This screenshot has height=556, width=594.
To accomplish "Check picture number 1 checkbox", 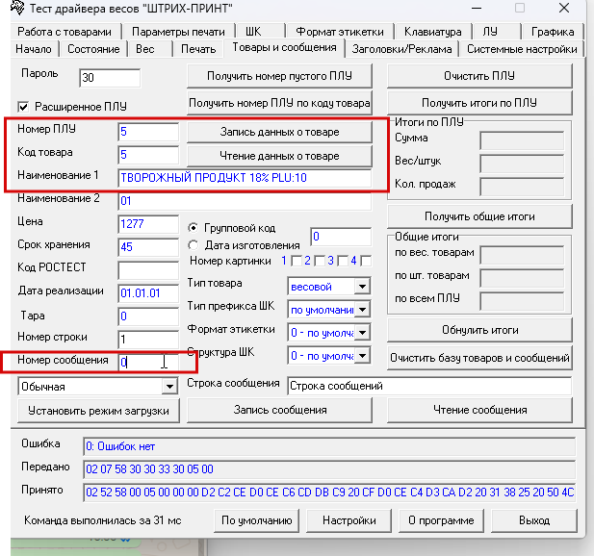I will pos(297,261).
